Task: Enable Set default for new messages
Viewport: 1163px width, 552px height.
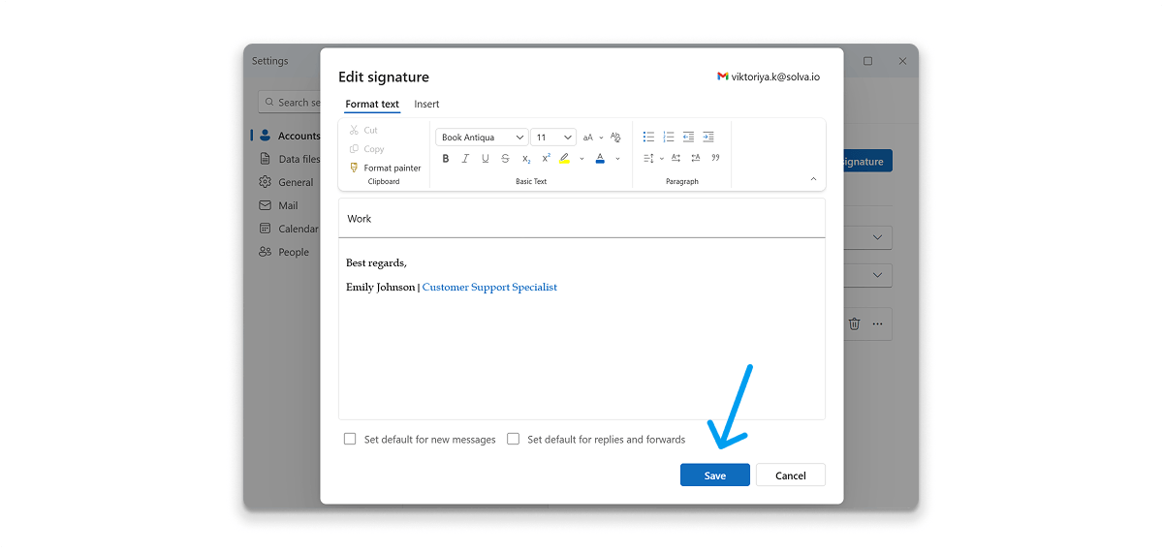Action: pyautogui.click(x=350, y=439)
